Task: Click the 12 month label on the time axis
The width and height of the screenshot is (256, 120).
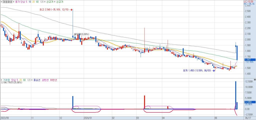Action: (x=61, y=118)
